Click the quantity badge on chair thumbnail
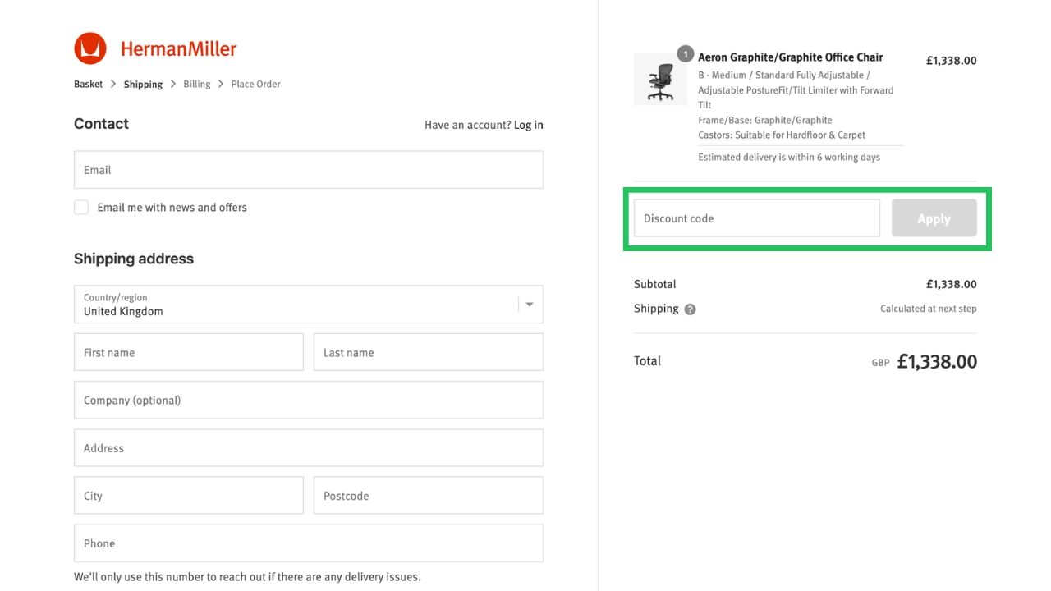 click(686, 54)
